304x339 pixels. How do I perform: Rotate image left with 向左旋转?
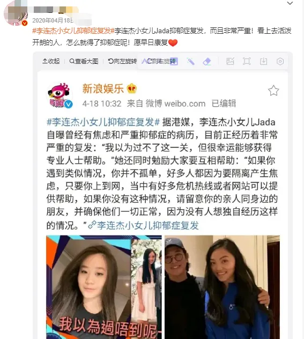point(122,61)
